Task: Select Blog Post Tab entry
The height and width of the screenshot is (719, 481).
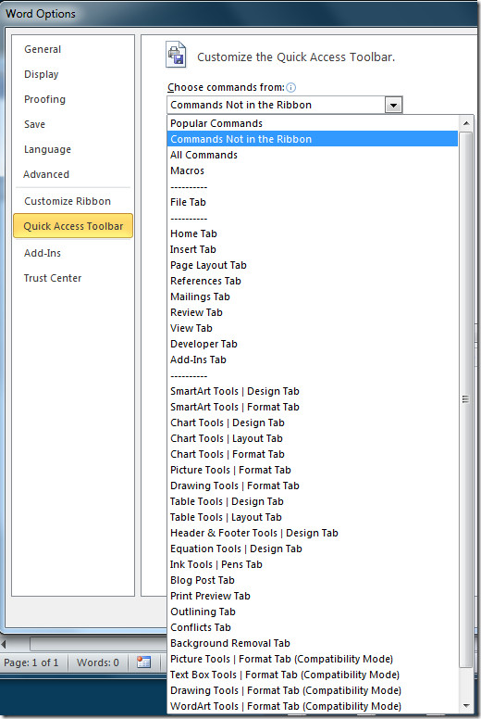Action: coord(313,580)
